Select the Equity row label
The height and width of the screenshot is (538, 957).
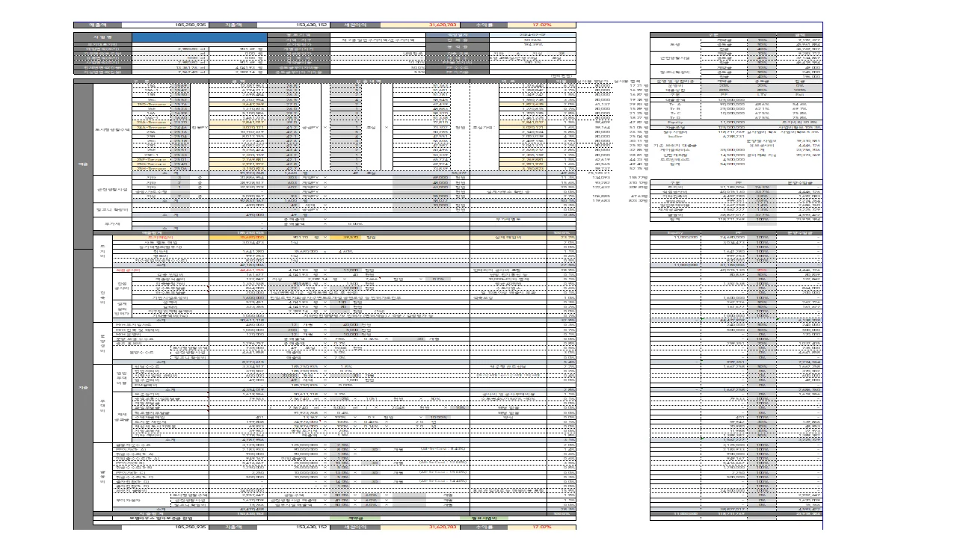point(675,123)
